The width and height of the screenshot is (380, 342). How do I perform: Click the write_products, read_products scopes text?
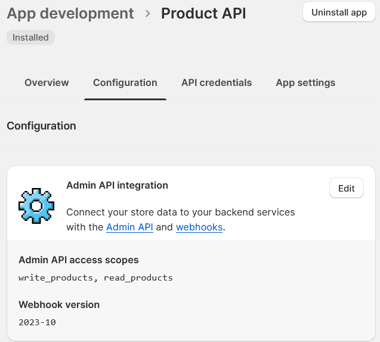(95, 278)
